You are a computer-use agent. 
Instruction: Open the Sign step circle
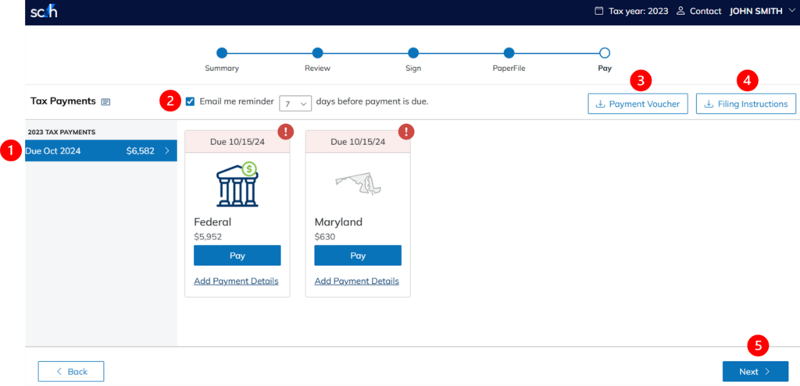413,53
